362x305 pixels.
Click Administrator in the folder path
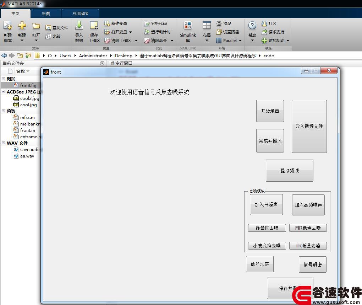point(93,56)
